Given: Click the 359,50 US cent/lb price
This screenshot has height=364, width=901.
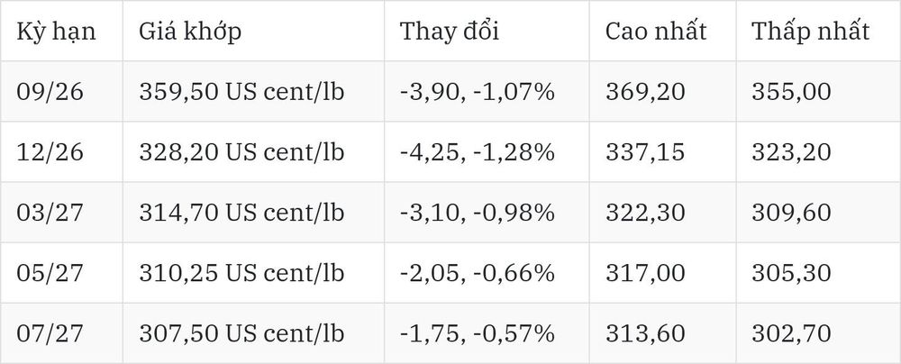Looking at the screenshot, I should coord(241,91).
